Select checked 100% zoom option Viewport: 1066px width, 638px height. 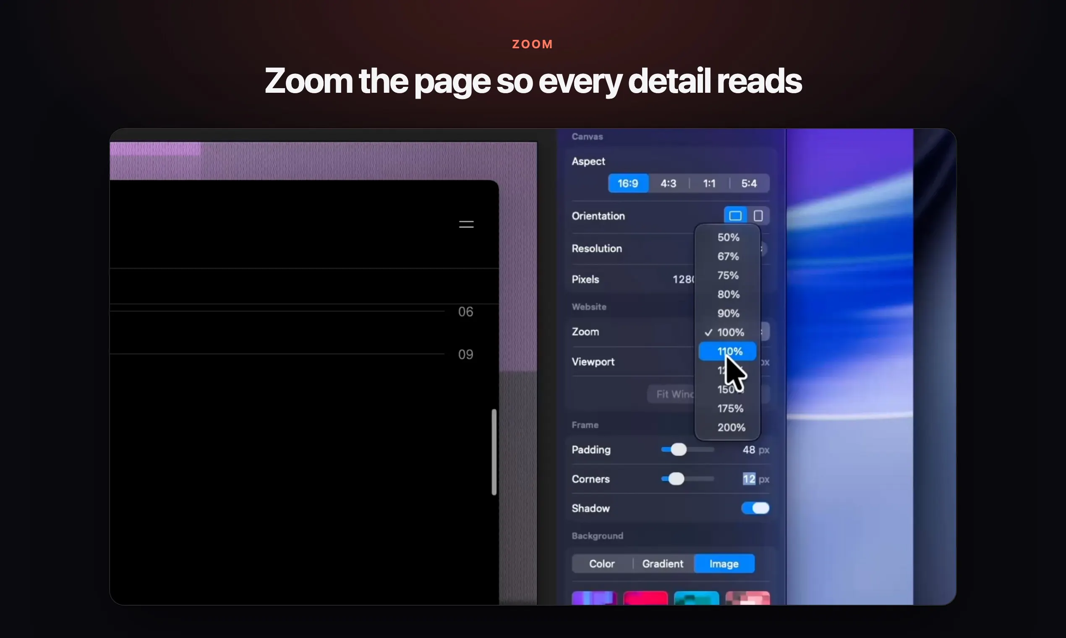coord(728,332)
